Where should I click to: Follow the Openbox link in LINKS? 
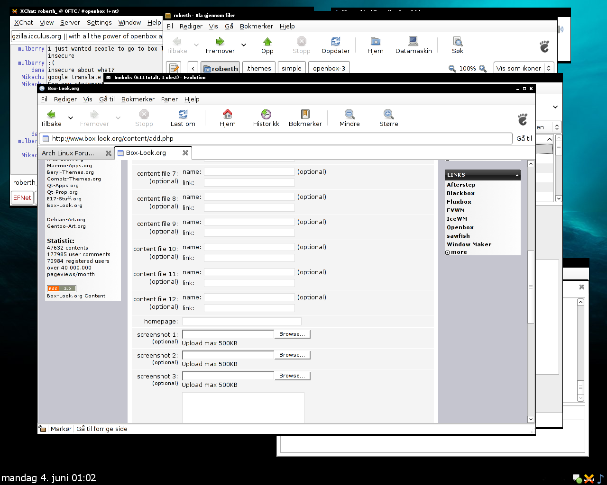[x=460, y=227]
